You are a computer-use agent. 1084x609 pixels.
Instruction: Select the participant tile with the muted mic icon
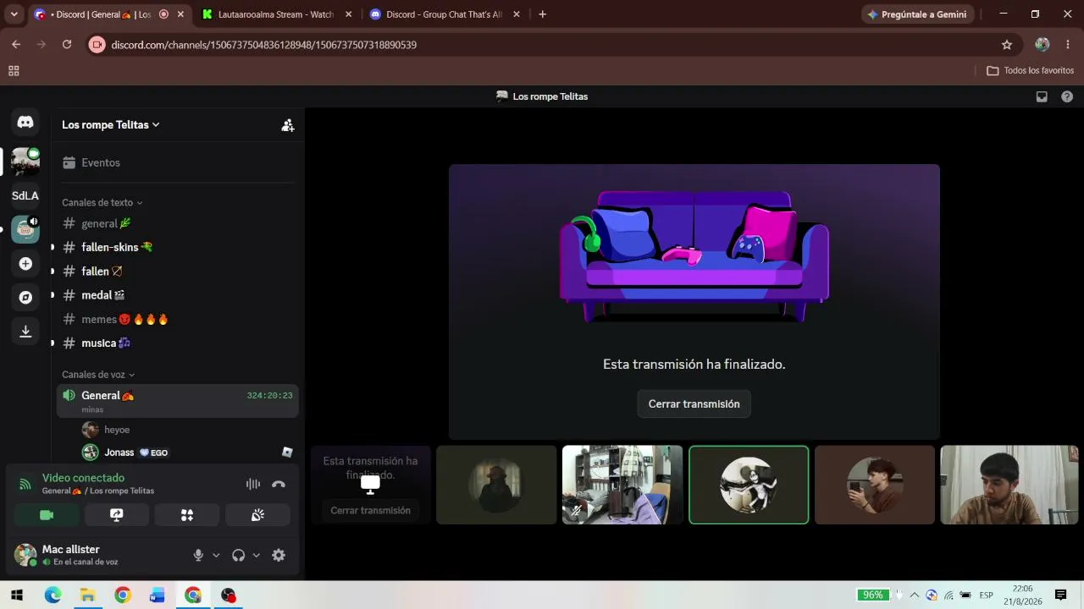click(x=622, y=485)
